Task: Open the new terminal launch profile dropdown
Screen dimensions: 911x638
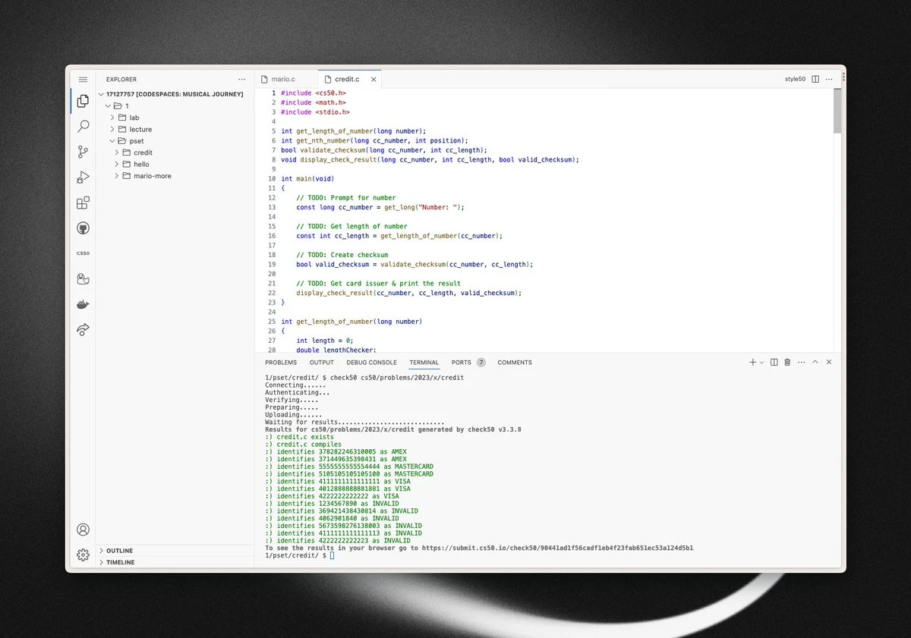Action: pos(761,363)
